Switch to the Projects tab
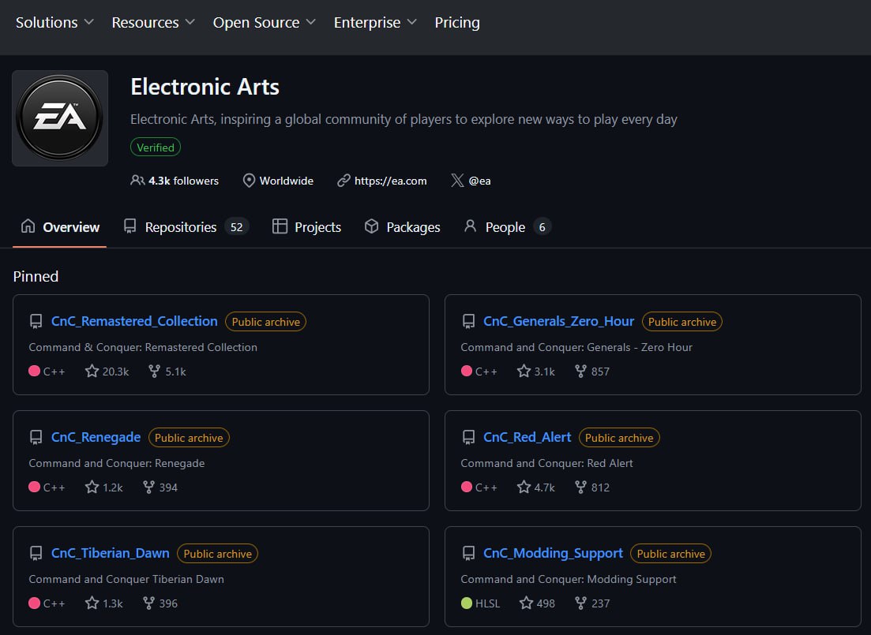 tap(306, 227)
